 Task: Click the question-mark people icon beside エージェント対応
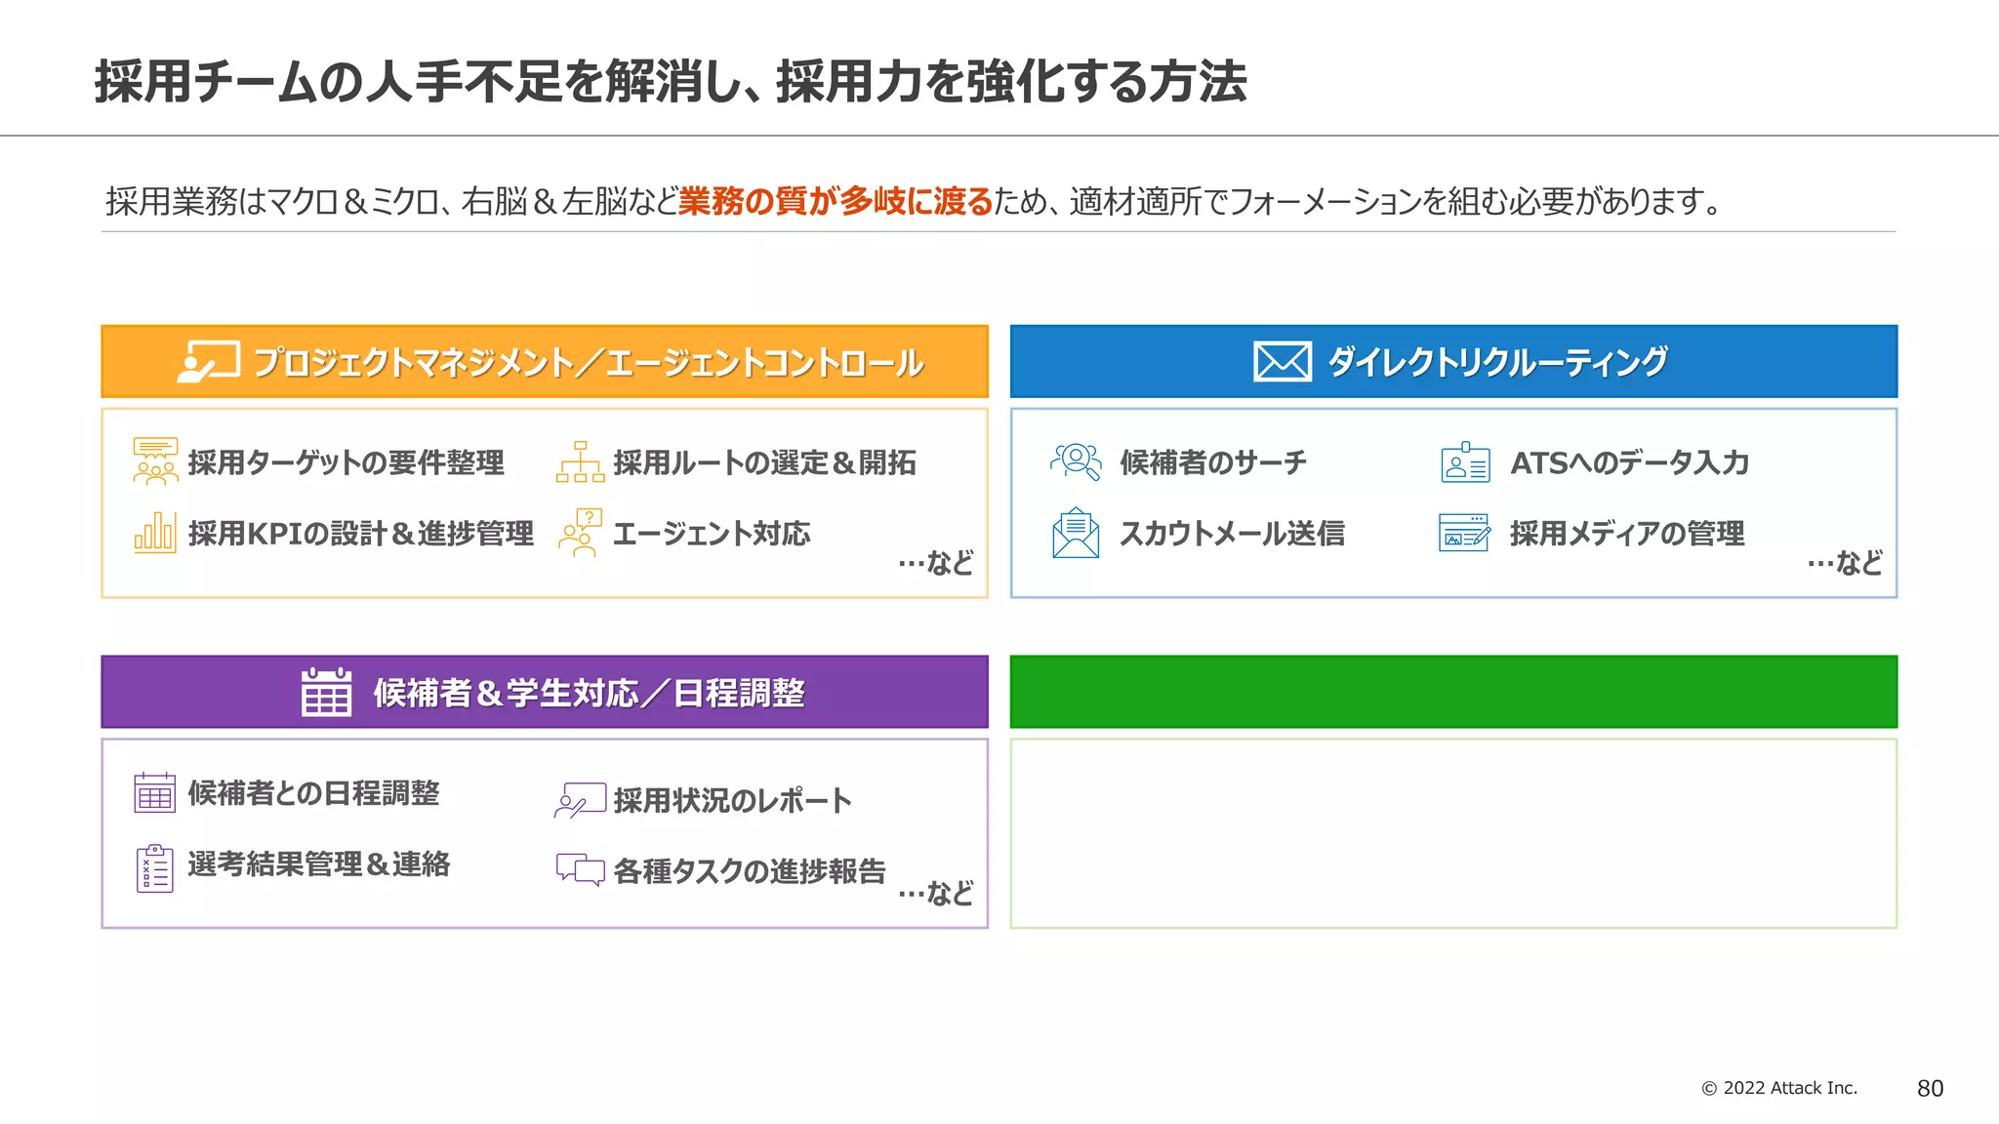580,533
